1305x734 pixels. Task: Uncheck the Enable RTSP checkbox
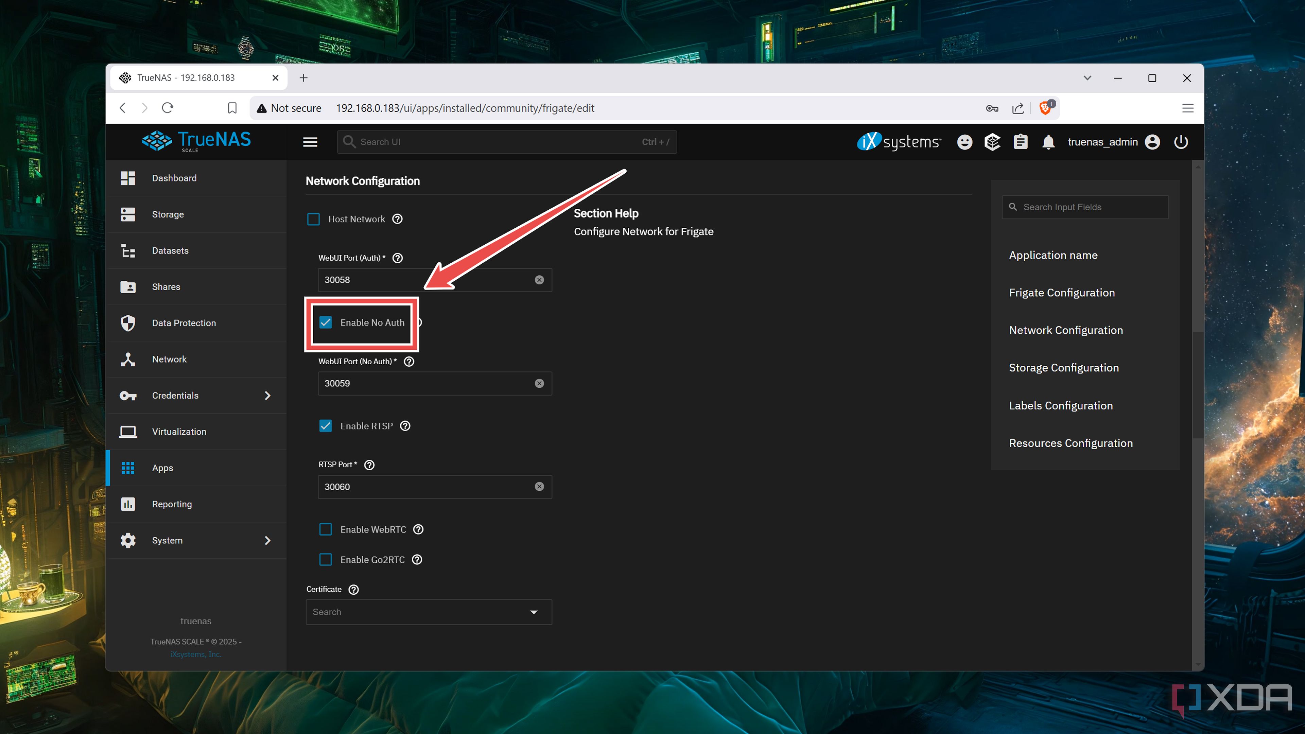[x=325, y=426]
